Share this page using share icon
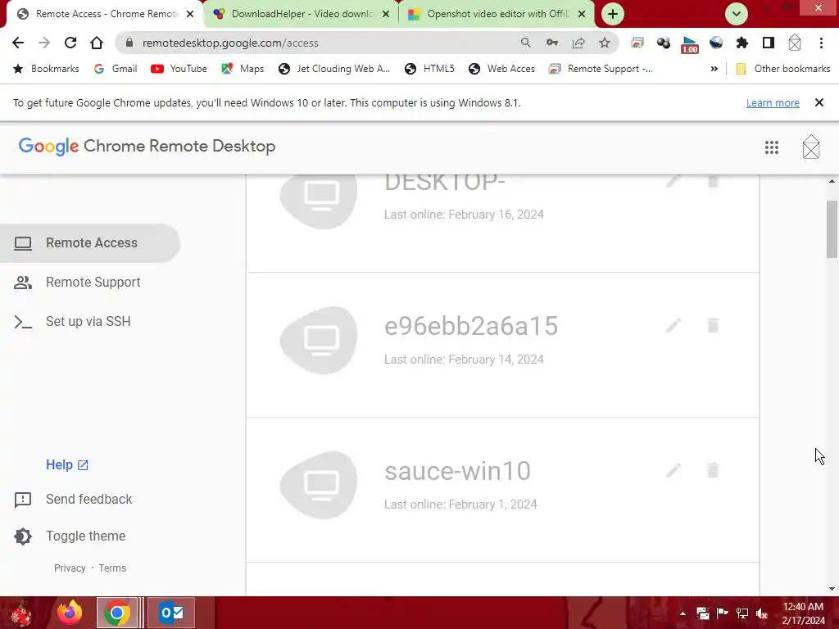Image resolution: width=839 pixels, height=629 pixels. [578, 43]
